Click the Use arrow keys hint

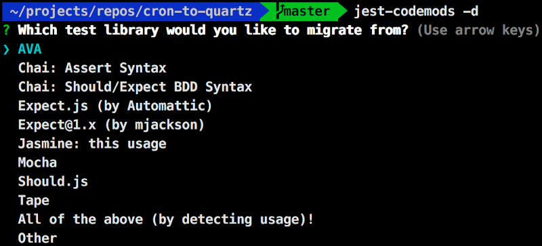pos(479,30)
